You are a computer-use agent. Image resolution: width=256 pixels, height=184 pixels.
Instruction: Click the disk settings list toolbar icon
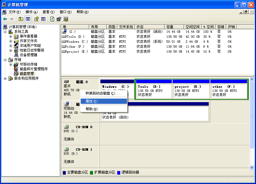[x=59, y=19]
